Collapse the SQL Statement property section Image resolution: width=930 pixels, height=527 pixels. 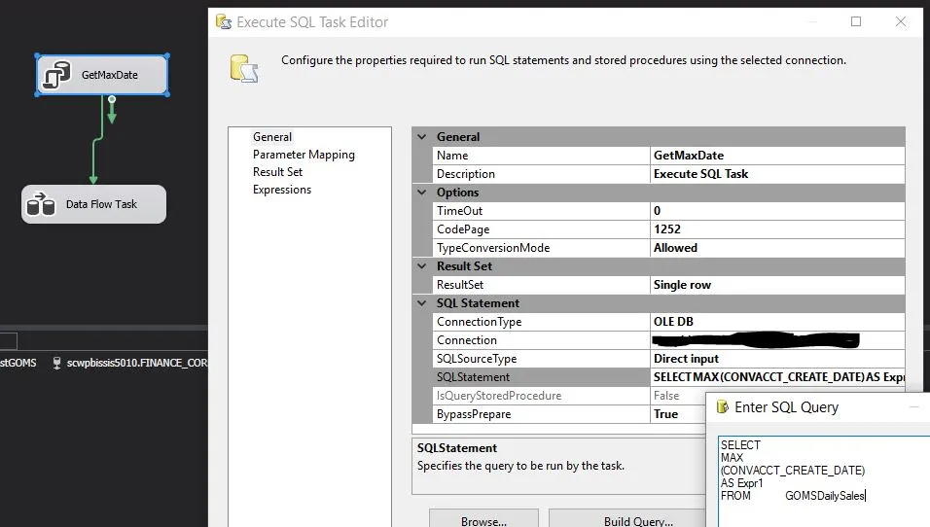[421, 303]
